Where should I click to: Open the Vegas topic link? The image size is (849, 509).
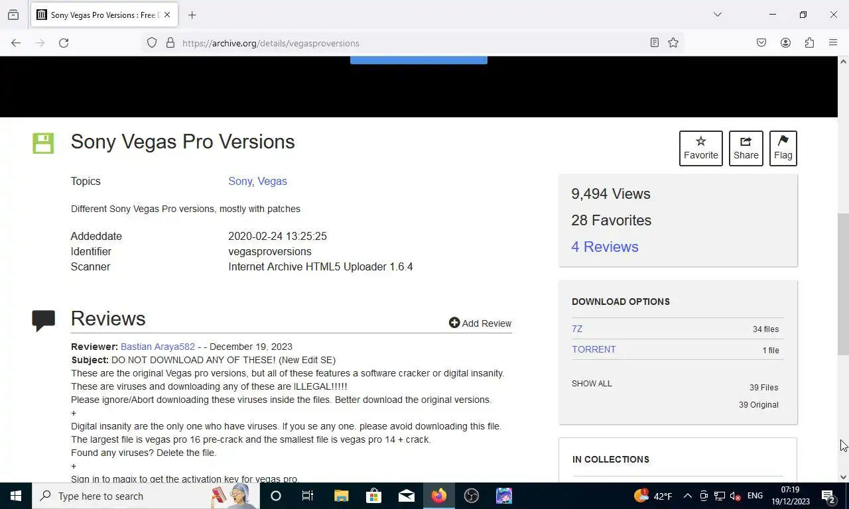(272, 181)
